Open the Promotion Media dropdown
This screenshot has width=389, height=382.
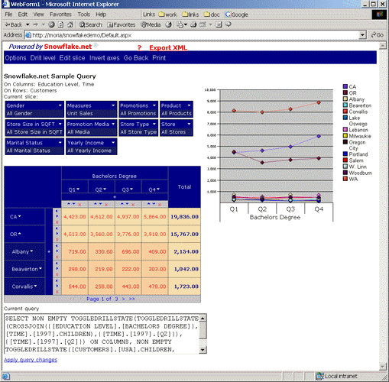point(113,124)
